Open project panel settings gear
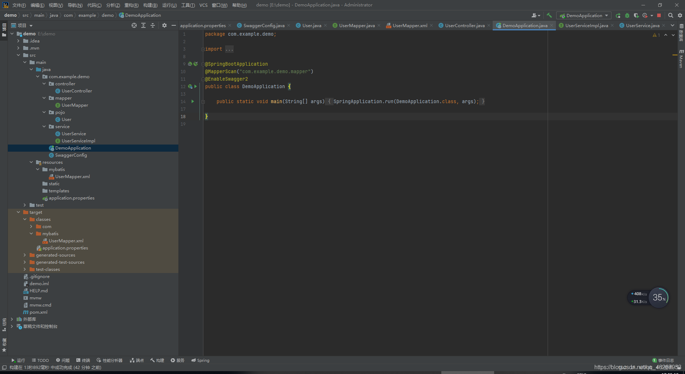This screenshot has width=685, height=374. (x=164, y=25)
